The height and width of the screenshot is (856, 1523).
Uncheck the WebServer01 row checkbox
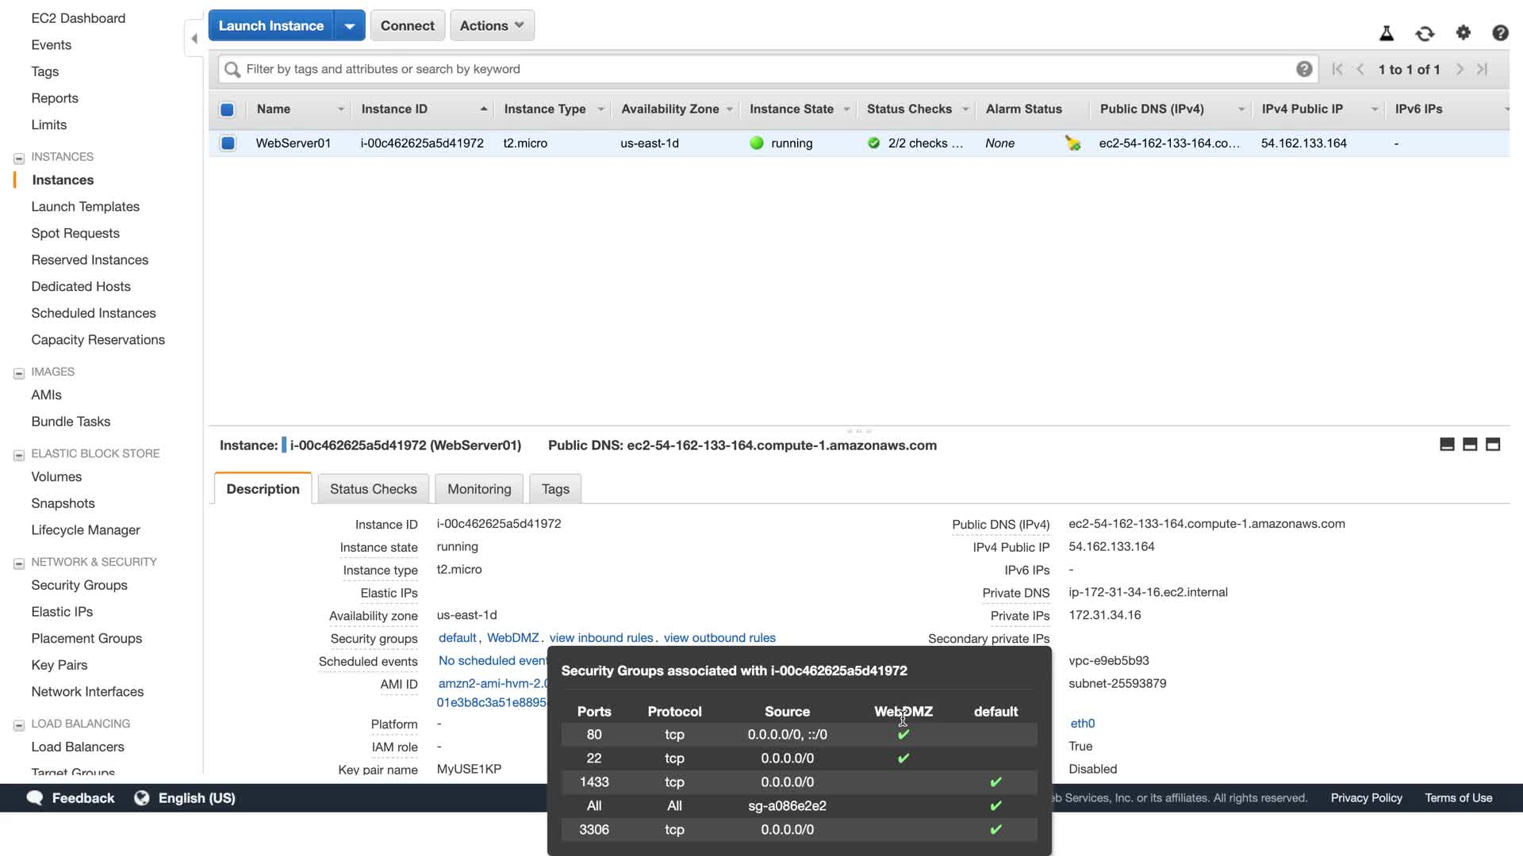click(x=228, y=143)
